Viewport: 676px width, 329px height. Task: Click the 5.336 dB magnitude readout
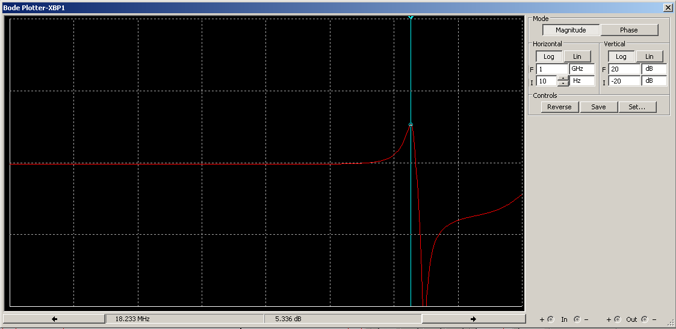point(343,319)
